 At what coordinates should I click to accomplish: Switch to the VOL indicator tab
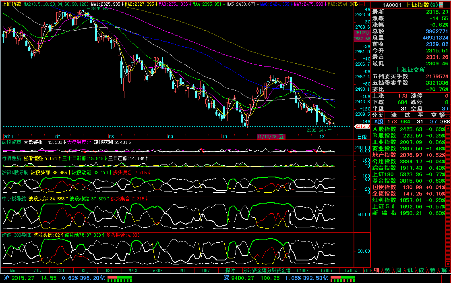pyautogui.click(x=37, y=271)
